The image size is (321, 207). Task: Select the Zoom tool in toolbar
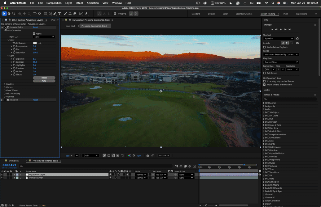point(14,14)
